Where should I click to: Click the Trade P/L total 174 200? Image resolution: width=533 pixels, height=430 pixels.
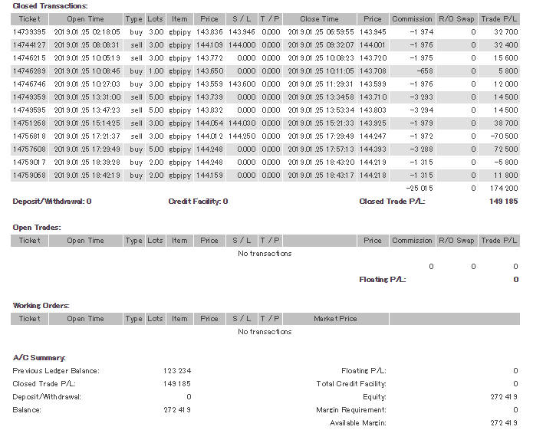pyautogui.click(x=502, y=188)
